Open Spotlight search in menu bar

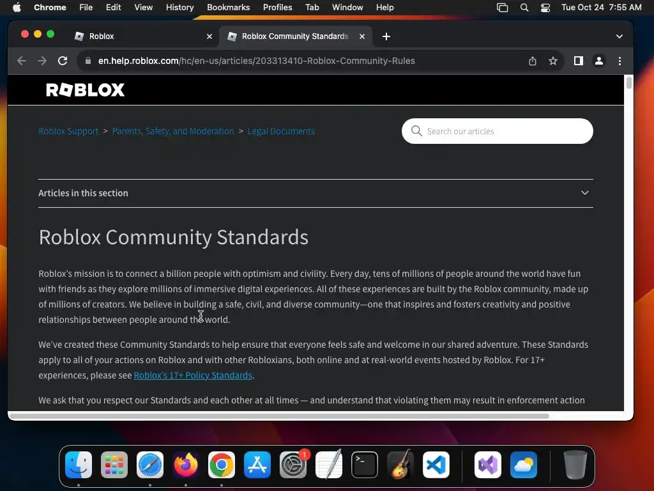pyautogui.click(x=524, y=8)
